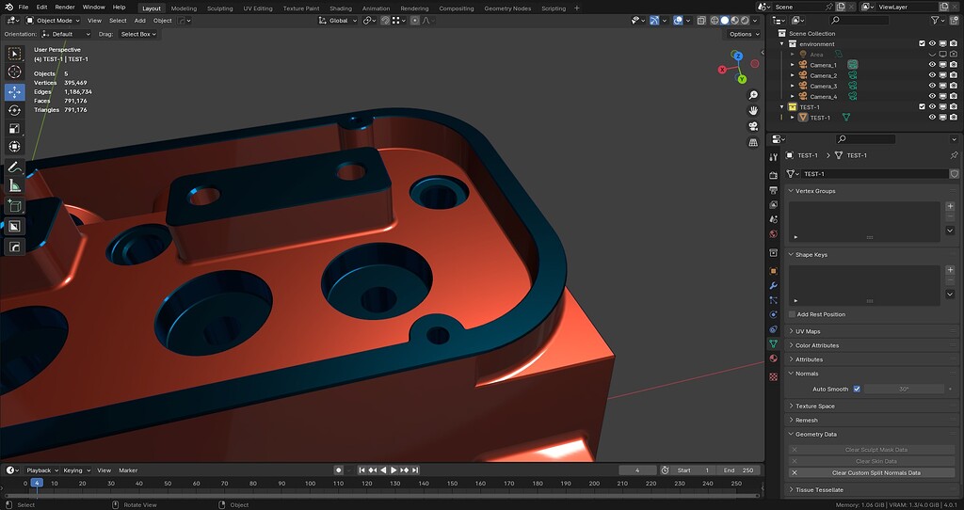Switch to Solid viewport shading

point(725,21)
